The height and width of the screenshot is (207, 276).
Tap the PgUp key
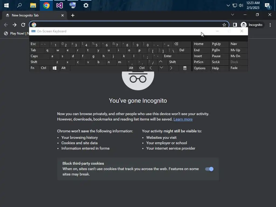[220, 44]
